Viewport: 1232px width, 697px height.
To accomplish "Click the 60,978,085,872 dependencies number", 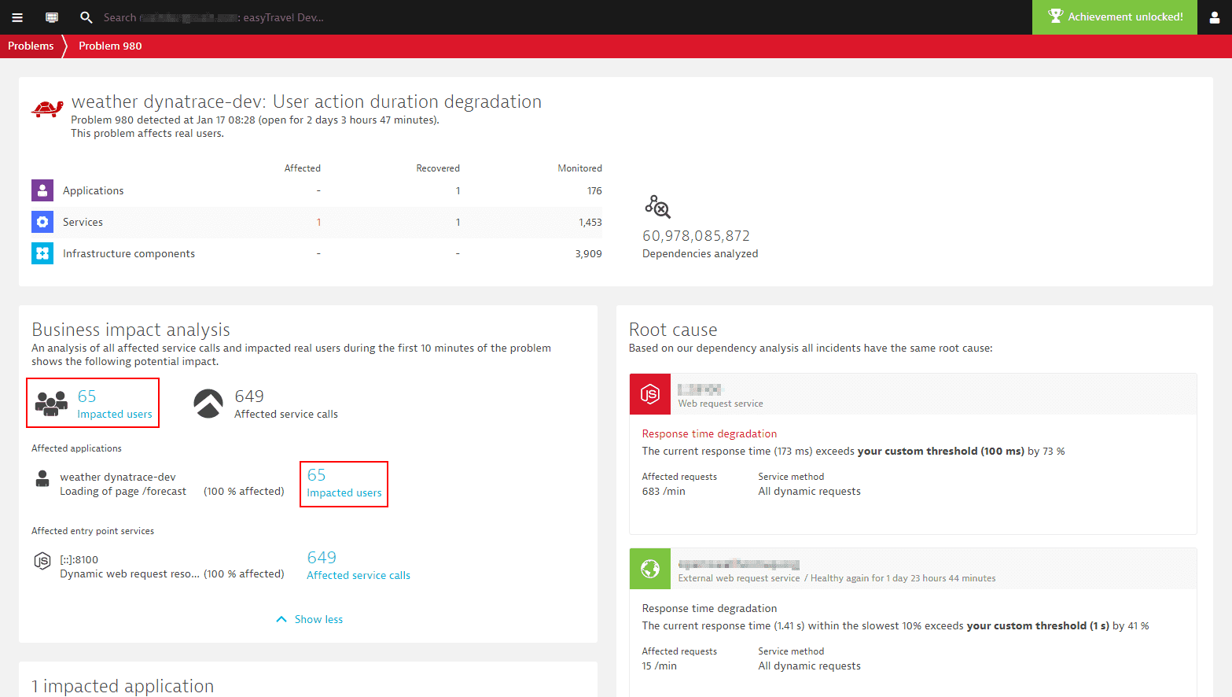I will coord(696,236).
